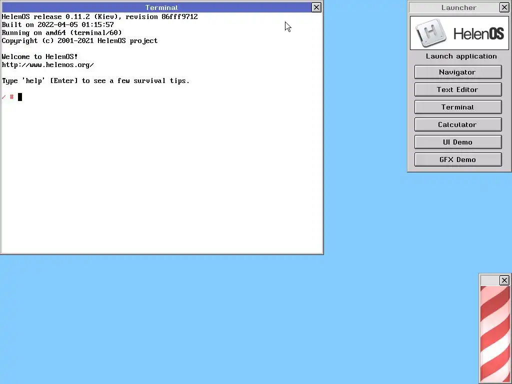Click the 'Launch application' label
The image size is (512, 384).
[x=461, y=56]
